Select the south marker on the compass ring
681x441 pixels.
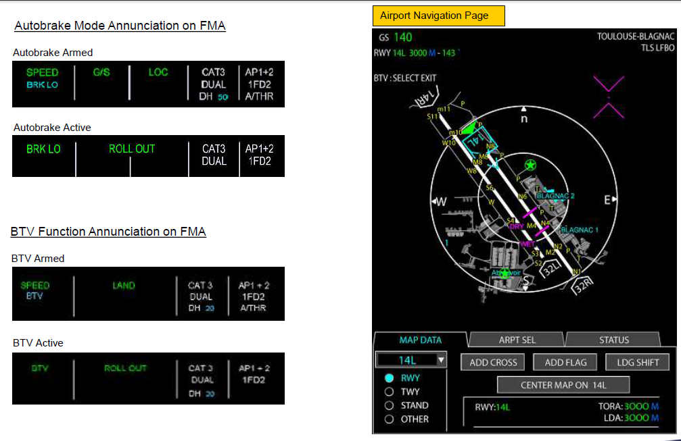pos(526,288)
